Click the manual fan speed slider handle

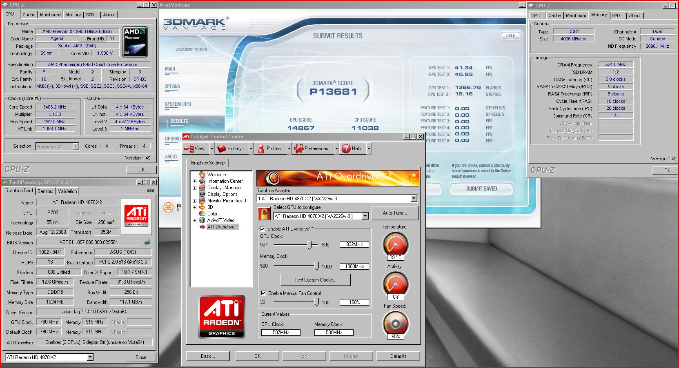[316, 302]
